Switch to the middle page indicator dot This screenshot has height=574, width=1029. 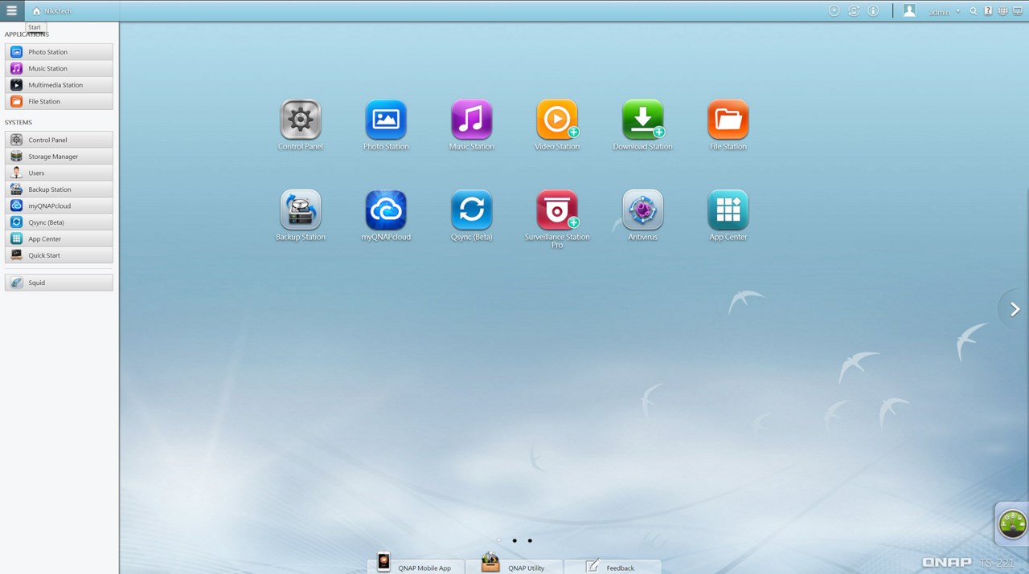pos(514,540)
